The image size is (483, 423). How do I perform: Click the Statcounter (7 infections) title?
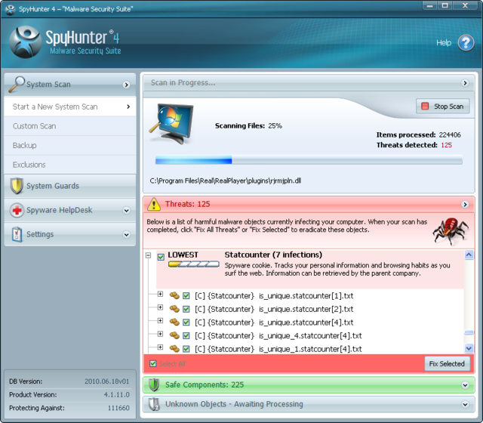273,255
